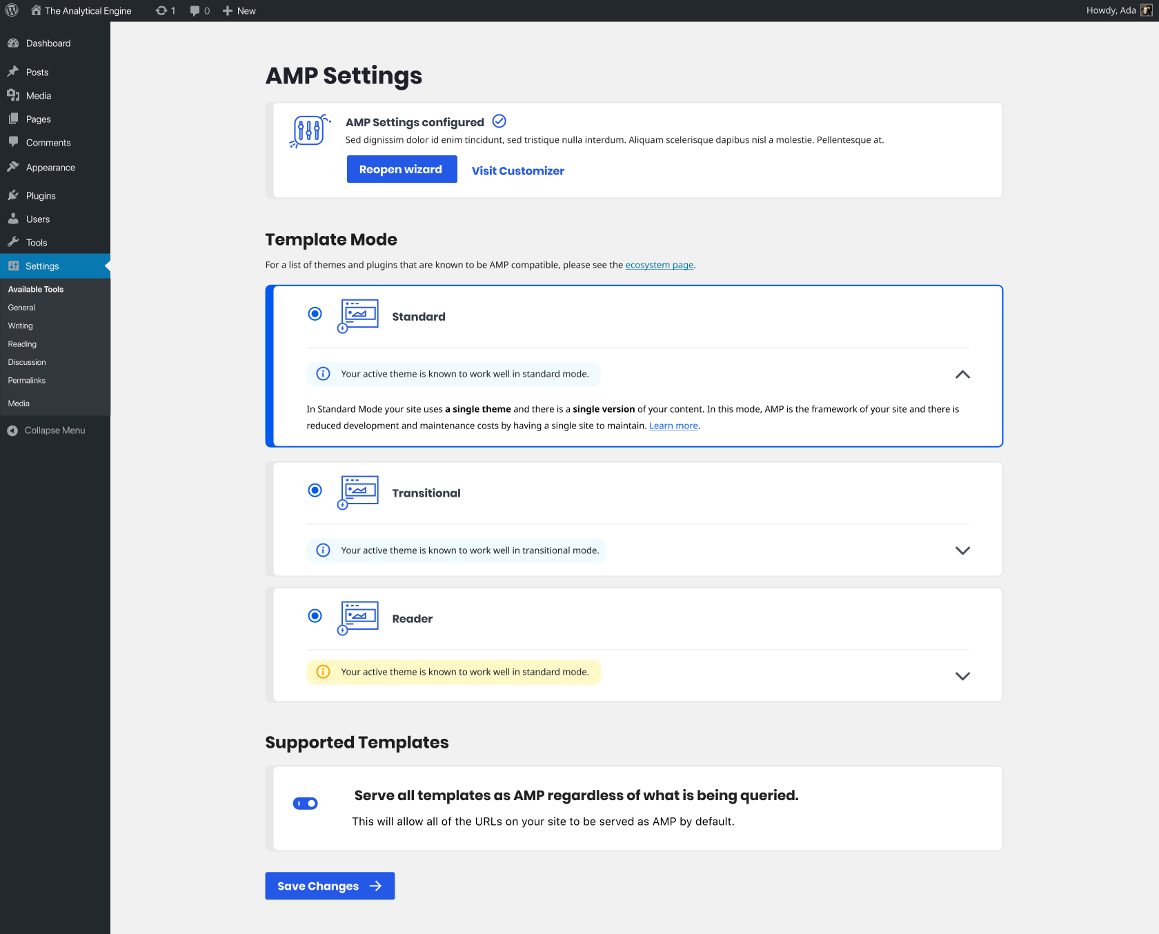Click the Comments sidebar bubble icon
Image resolution: width=1159 pixels, height=934 pixels.
click(13, 142)
